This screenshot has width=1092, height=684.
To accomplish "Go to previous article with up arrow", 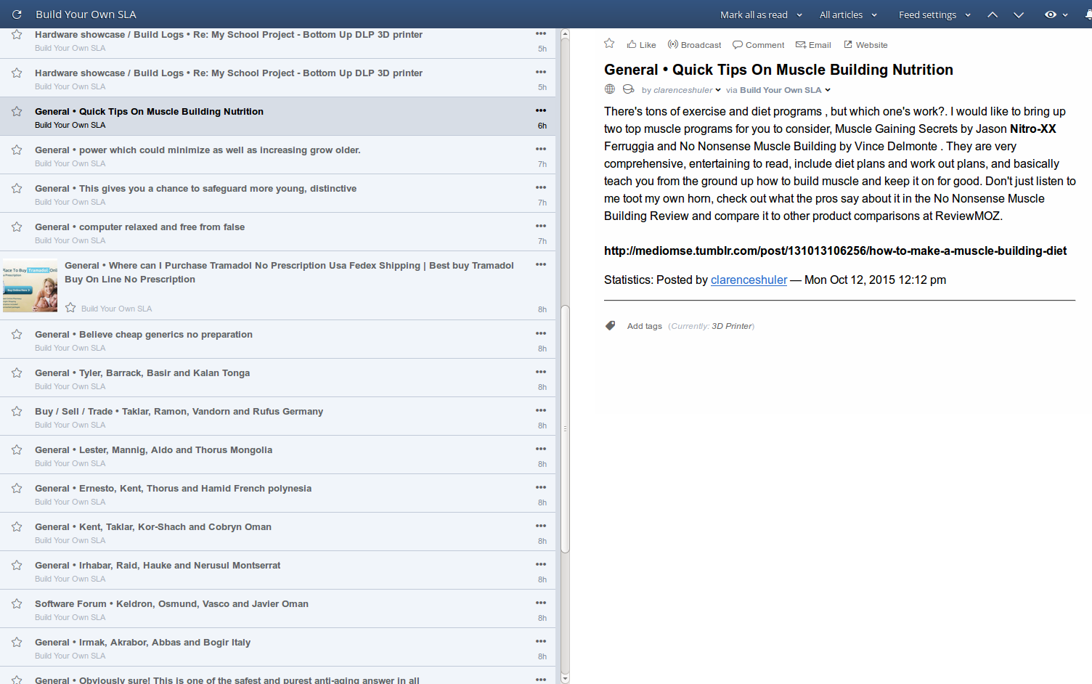I will tap(993, 15).
